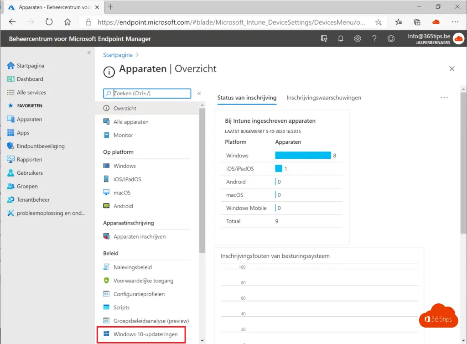Image resolution: width=467 pixels, height=344 pixels.
Task: Select Overzicht in blade menu
Action: pos(125,108)
